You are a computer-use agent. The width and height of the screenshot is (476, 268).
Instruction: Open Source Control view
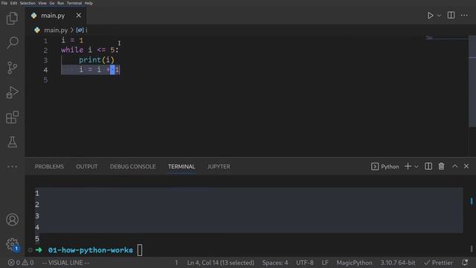12,68
